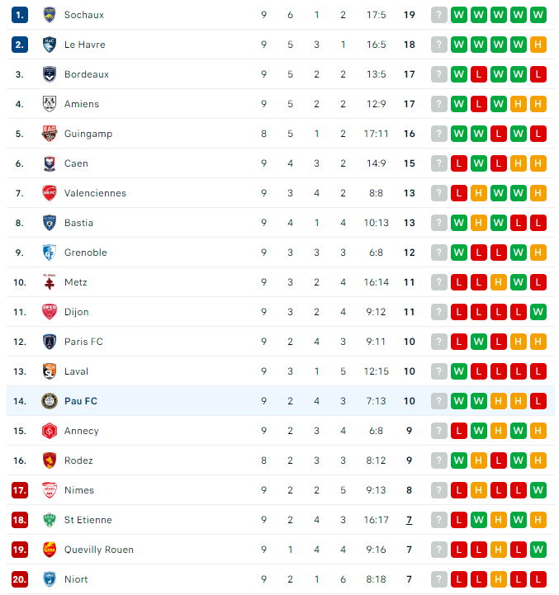Click the Quevilly Rouen club crest
The image size is (559, 595).
(50, 550)
